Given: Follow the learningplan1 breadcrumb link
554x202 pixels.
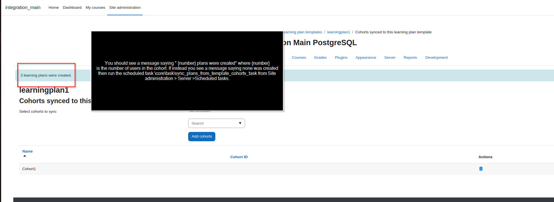Looking at the screenshot, I should click(338, 32).
